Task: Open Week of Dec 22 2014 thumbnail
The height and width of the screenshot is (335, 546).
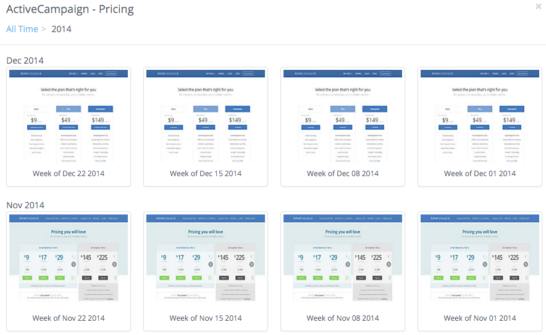Action: pos(69,116)
